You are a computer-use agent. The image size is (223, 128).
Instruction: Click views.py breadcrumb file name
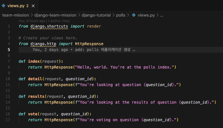tap(146, 15)
